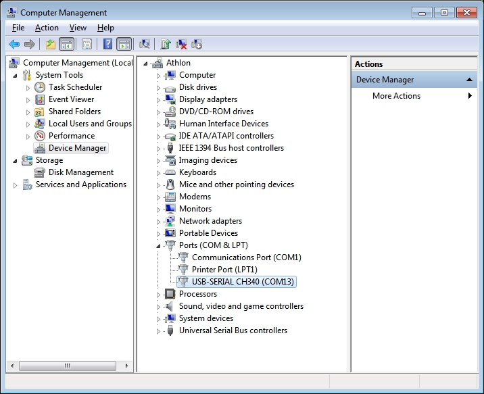Viewport: 484px width, 394px height.
Task: Open the Properties toolbar icon
Action: point(87,45)
